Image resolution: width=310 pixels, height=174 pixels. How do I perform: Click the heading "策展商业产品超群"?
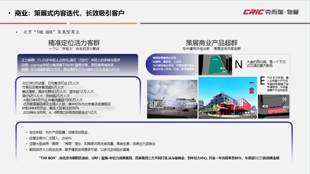point(212,42)
